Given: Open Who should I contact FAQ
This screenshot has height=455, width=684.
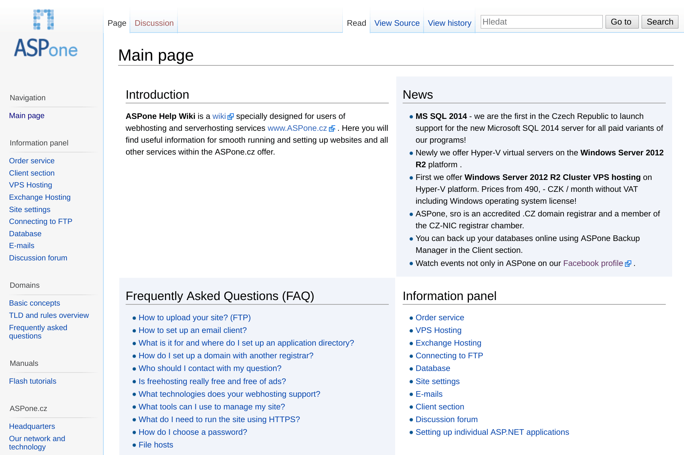Looking at the screenshot, I should [210, 369].
